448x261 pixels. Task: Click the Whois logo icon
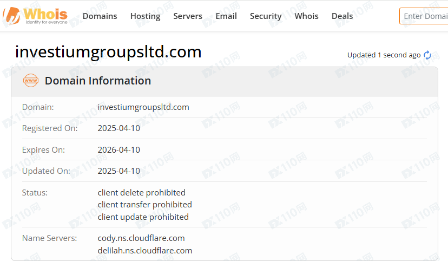coord(11,16)
